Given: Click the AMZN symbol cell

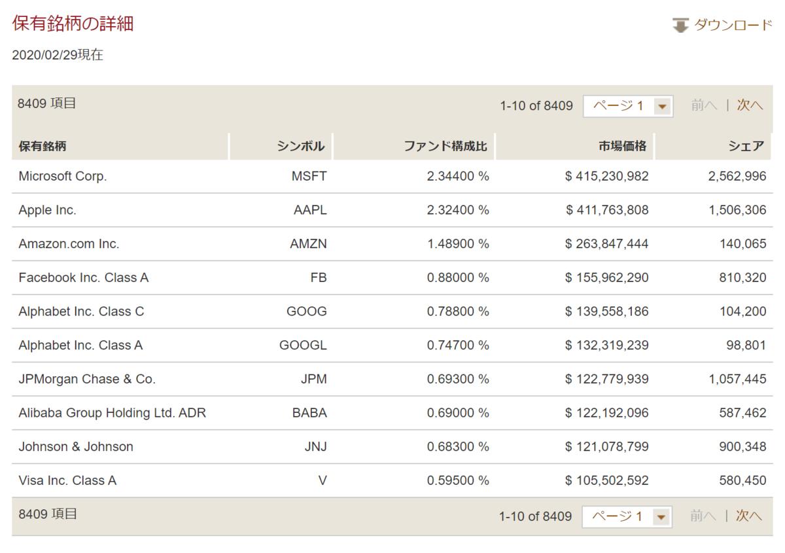Looking at the screenshot, I should (x=308, y=244).
